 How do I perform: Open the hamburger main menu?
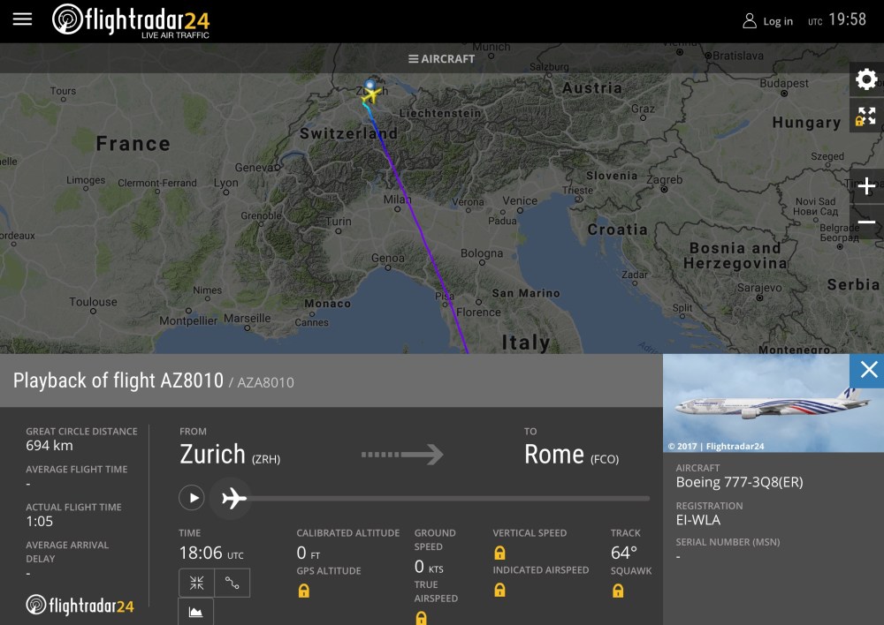pos(22,19)
